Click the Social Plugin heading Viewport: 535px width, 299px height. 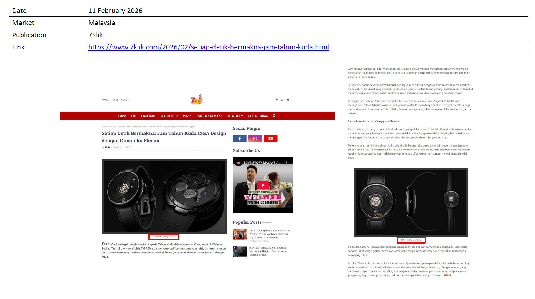pyautogui.click(x=246, y=129)
